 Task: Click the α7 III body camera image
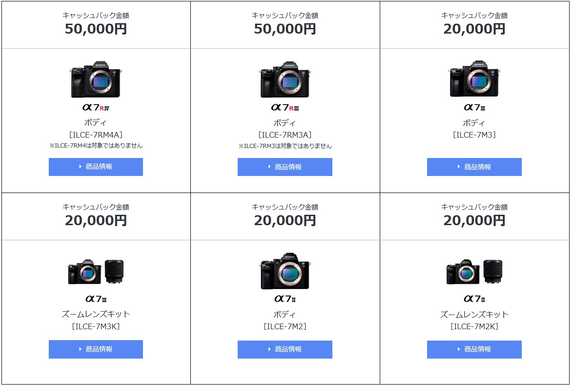coord(474,79)
